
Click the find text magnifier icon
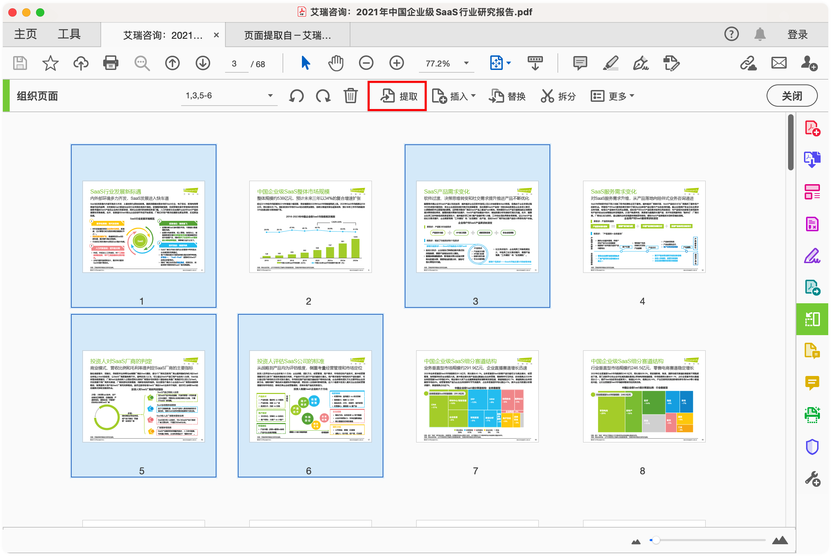point(142,63)
